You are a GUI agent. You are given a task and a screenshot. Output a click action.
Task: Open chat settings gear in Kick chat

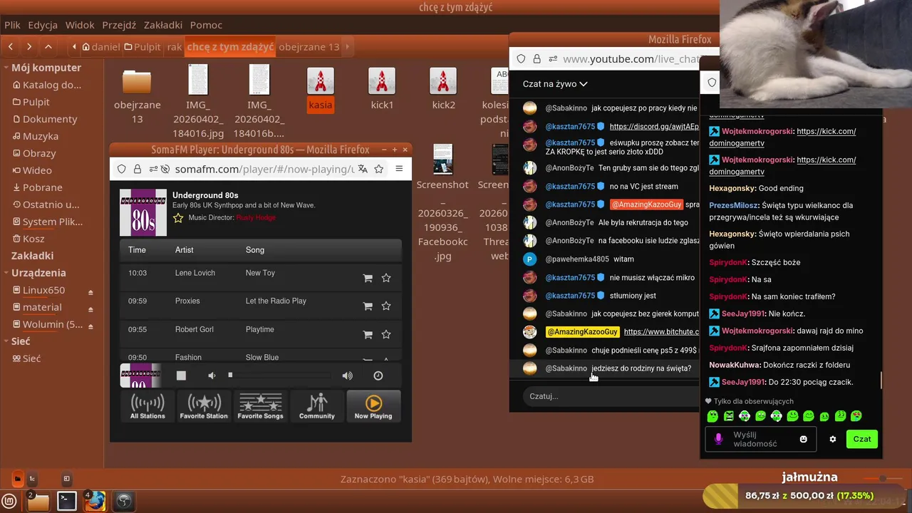832,440
